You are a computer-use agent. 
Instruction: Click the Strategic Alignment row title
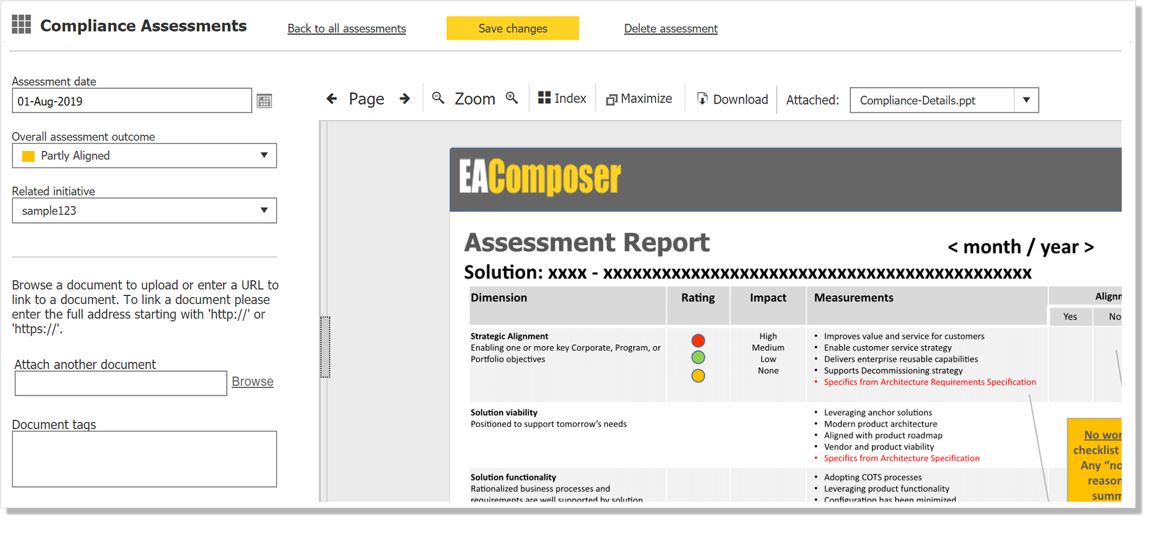(x=509, y=336)
